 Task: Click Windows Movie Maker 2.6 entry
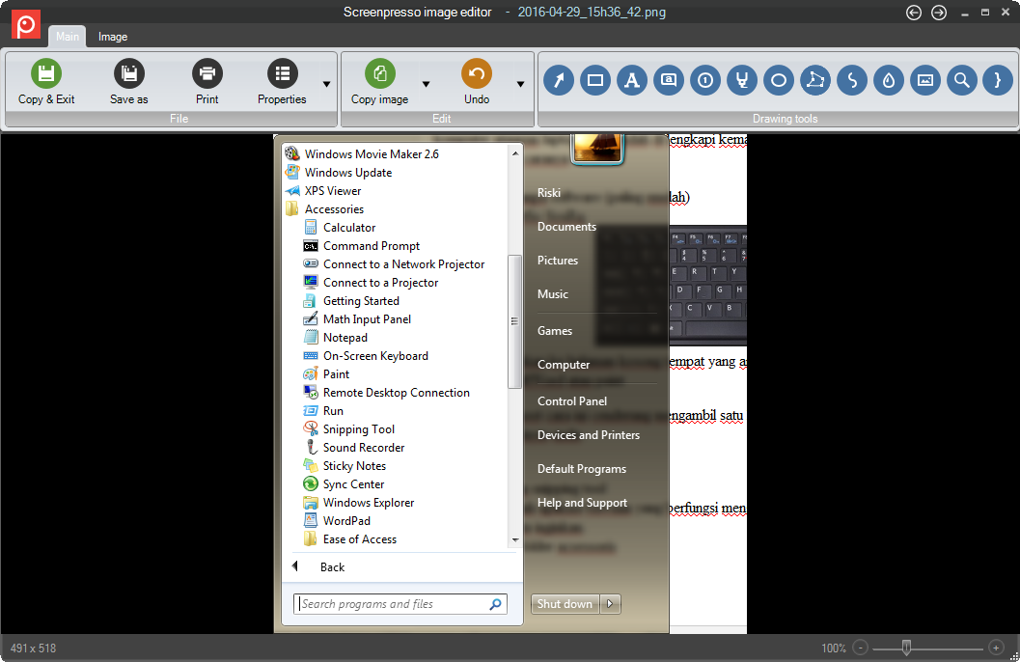click(372, 154)
